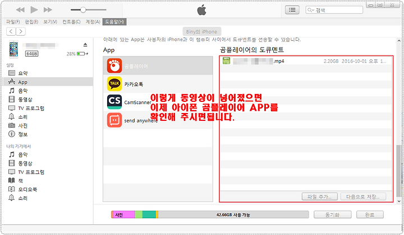Go back with the left arrow

[x=11, y=31]
